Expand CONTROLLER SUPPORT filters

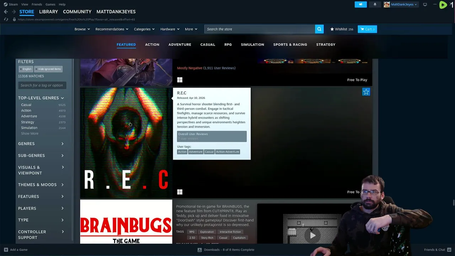pos(41,234)
